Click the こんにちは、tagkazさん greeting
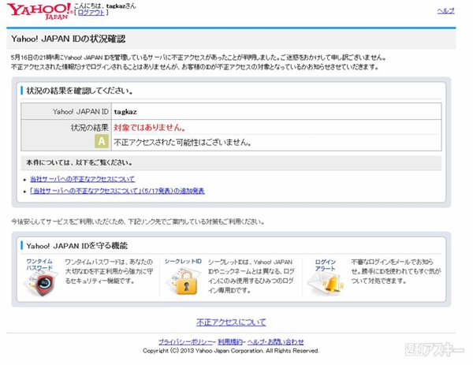 click(105, 6)
